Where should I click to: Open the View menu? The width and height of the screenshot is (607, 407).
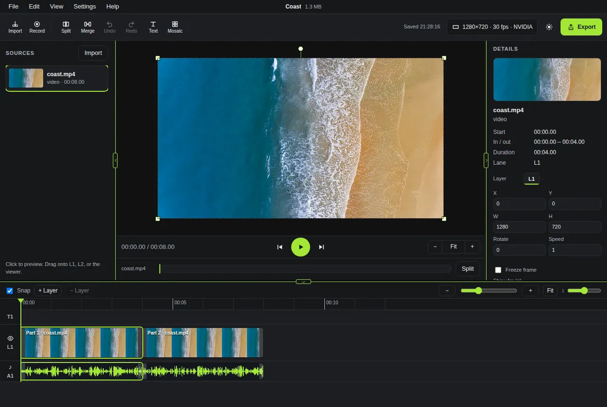point(56,7)
